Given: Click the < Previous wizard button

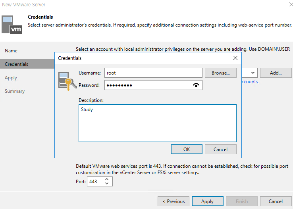Looking at the screenshot, I should pos(173,201).
